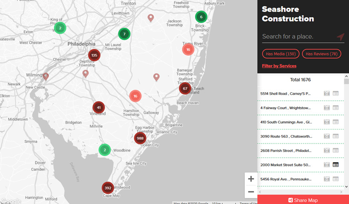Open dark review icon for 2000 Market Street
The height and width of the screenshot is (204, 349).
[x=336, y=164]
